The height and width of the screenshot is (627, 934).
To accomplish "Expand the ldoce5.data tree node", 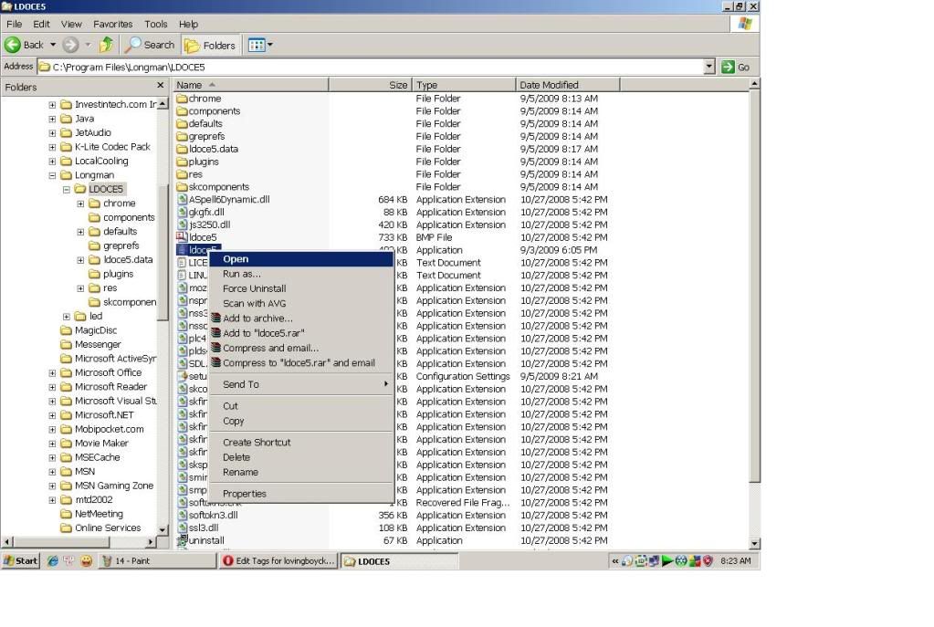I will [x=80, y=260].
